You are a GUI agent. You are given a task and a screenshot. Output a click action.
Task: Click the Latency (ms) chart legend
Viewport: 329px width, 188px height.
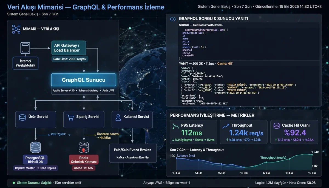click(186, 156)
